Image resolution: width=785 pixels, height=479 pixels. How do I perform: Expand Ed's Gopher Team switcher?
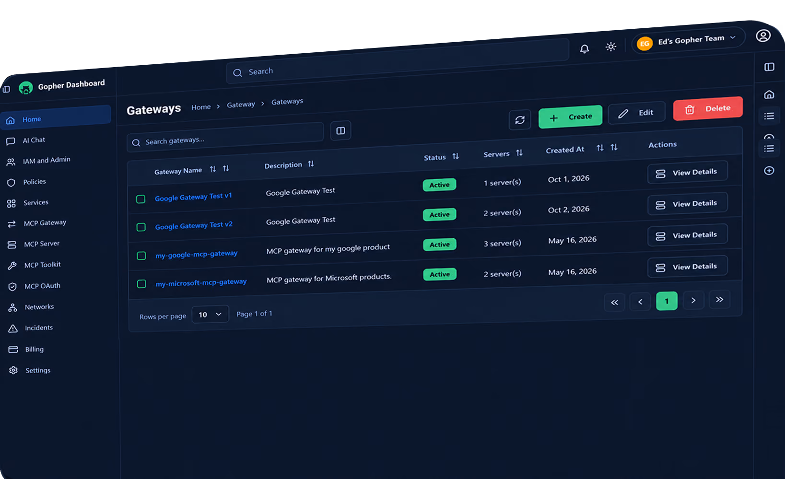coord(688,41)
